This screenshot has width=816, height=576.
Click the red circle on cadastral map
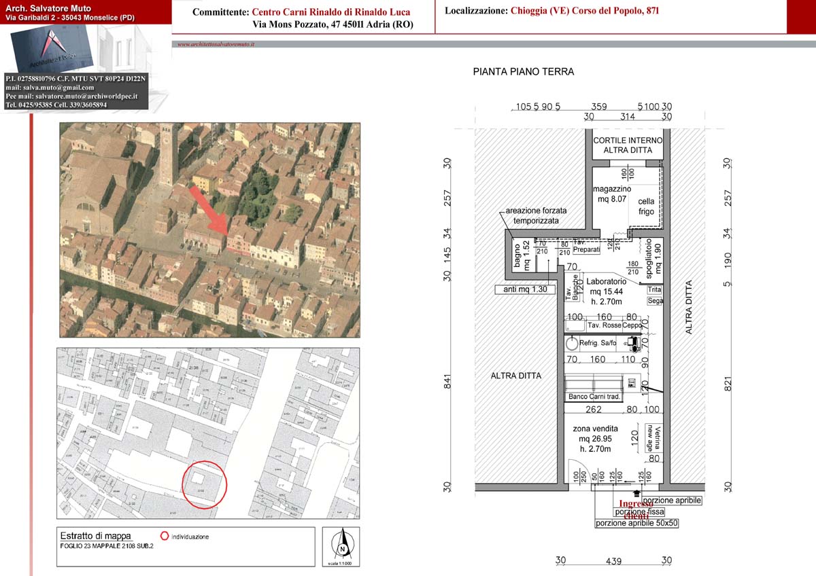pyautogui.click(x=205, y=484)
